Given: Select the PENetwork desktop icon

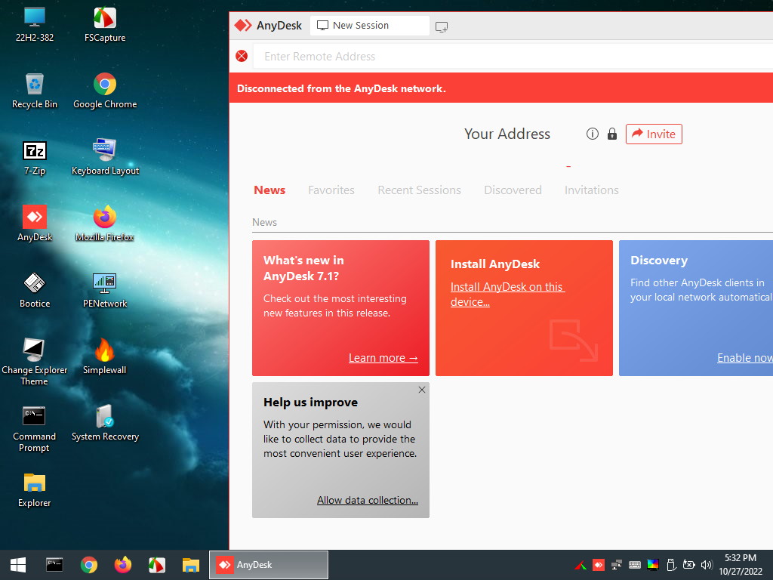Looking at the screenshot, I should point(105,291).
